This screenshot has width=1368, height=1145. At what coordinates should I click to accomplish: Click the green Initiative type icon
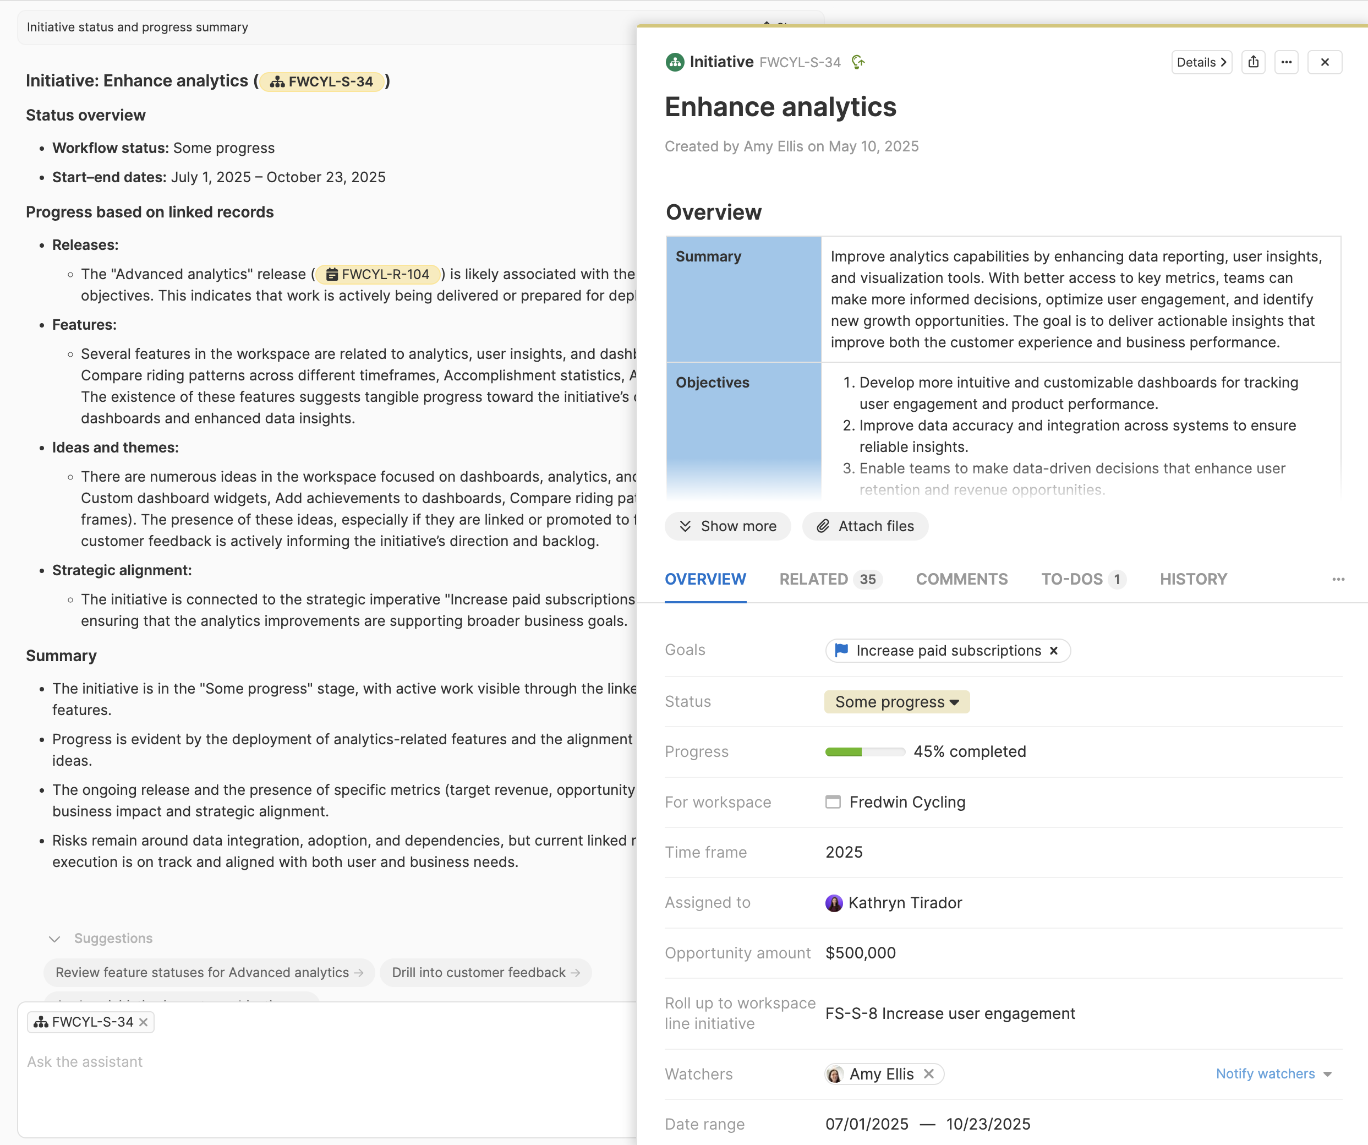coord(673,61)
